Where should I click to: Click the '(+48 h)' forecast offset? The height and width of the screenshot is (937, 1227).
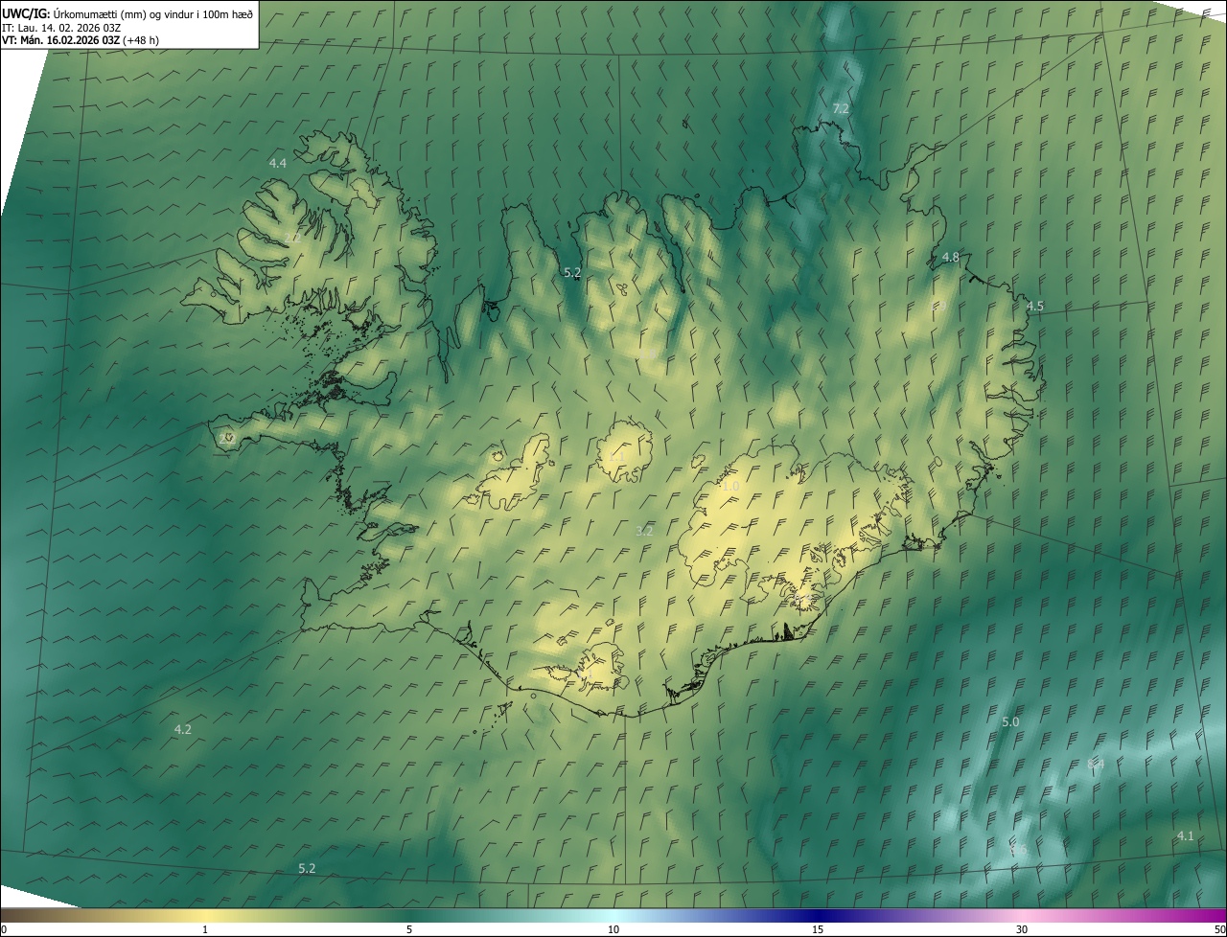click(141, 40)
